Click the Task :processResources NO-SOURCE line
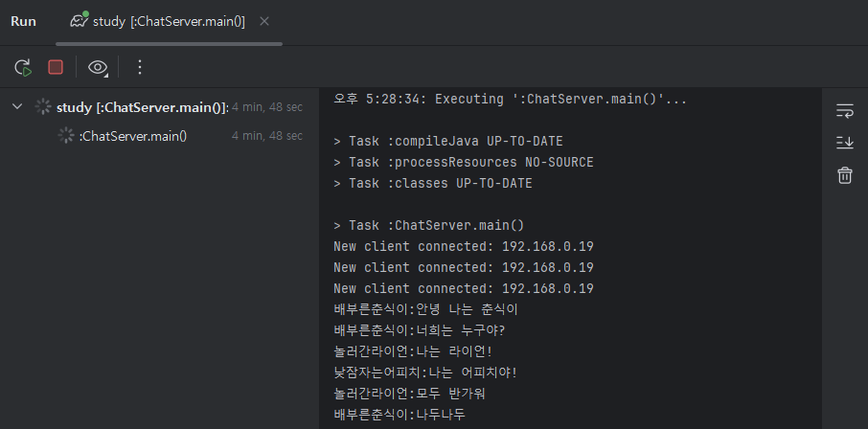This screenshot has height=429, width=868. 464,162
